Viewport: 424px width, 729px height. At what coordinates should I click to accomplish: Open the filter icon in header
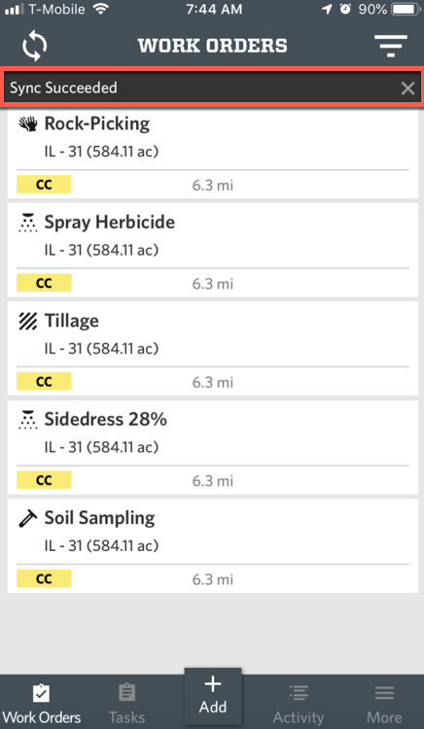pyautogui.click(x=391, y=46)
